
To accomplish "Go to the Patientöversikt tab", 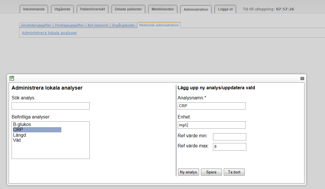I will pyautogui.click(x=93, y=9).
